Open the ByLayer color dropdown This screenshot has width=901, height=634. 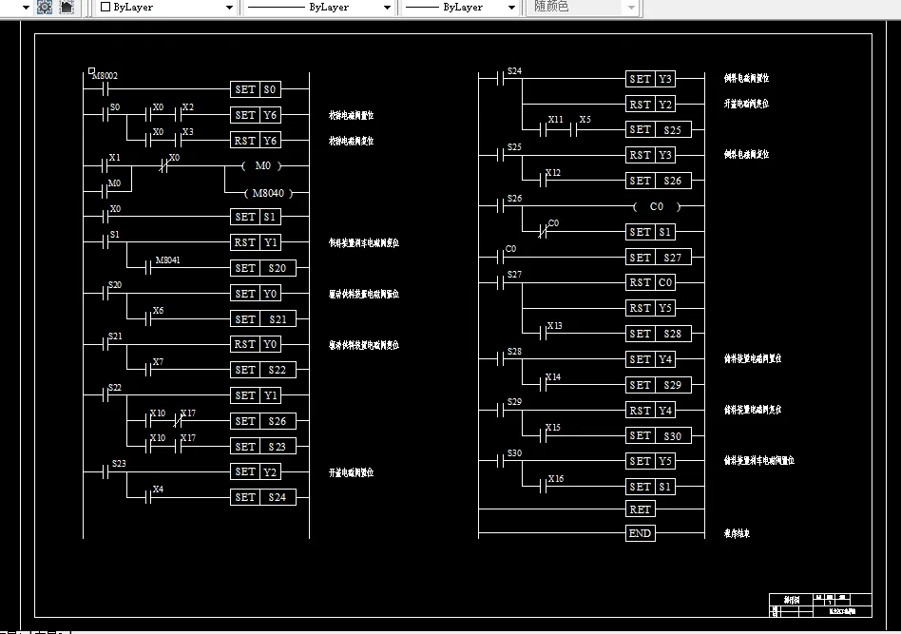point(166,8)
